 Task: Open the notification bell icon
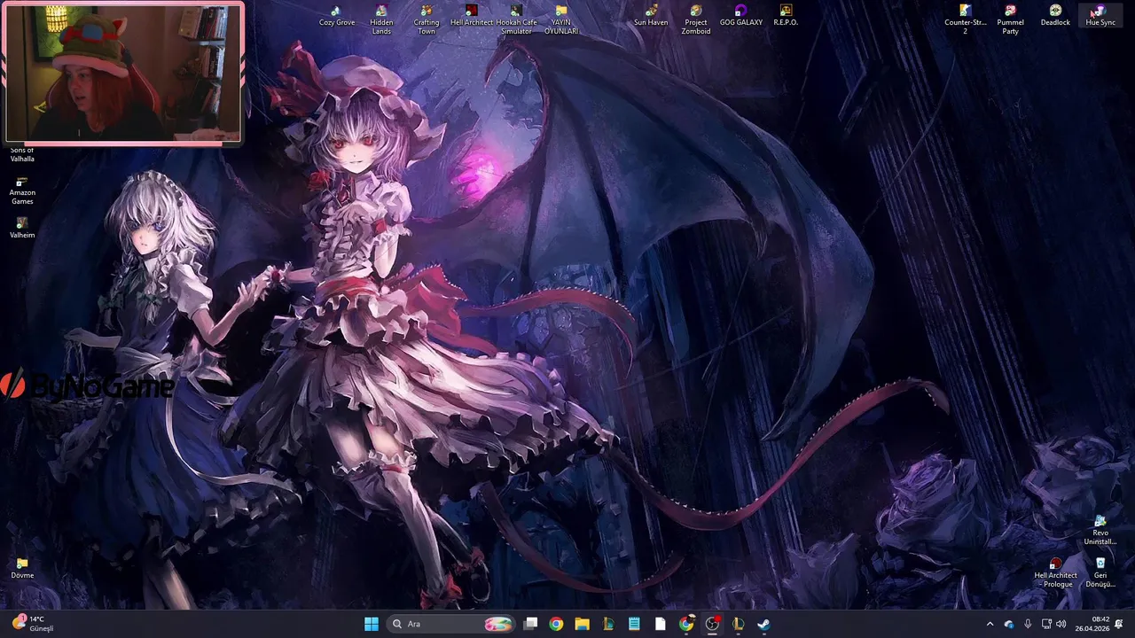(x=1120, y=624)
